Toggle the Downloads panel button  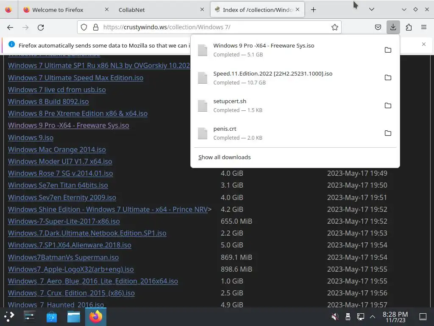tap(393, 27)
